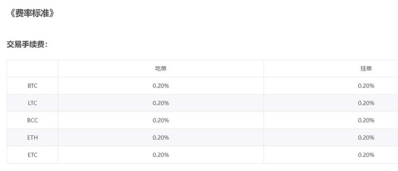
Task: Click the BCC row label
Action: tap(32, 120)
